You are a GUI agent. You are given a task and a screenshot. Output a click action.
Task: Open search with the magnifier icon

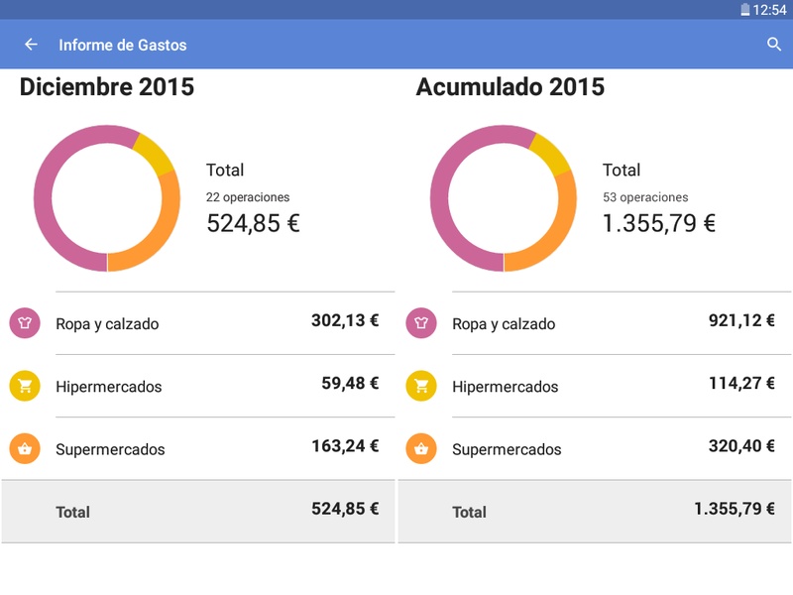tap(774, 45)
